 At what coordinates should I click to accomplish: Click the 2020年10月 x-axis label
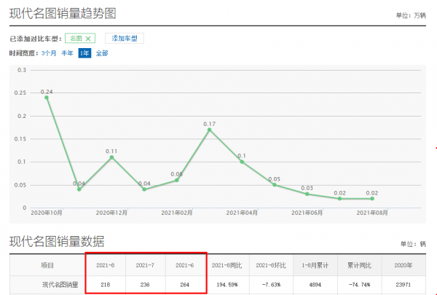point(47,213)
